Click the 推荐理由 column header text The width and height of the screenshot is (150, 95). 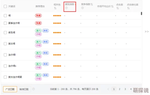[40, 6]
